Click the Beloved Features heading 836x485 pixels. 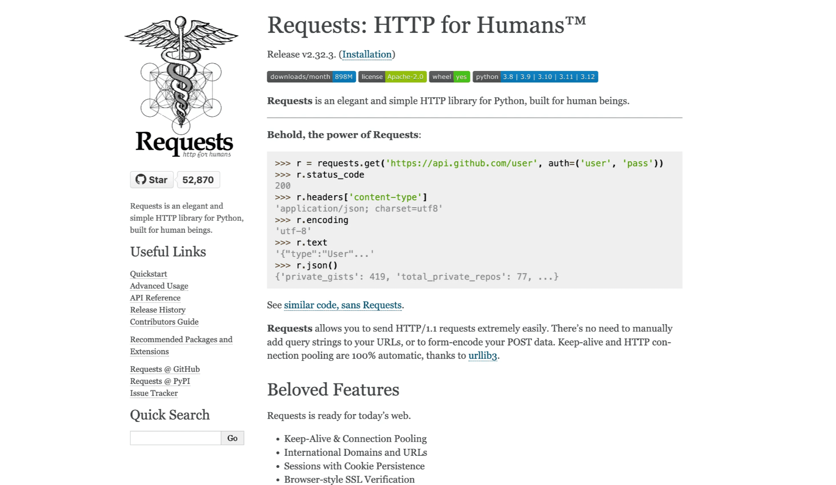coord(333,390)
